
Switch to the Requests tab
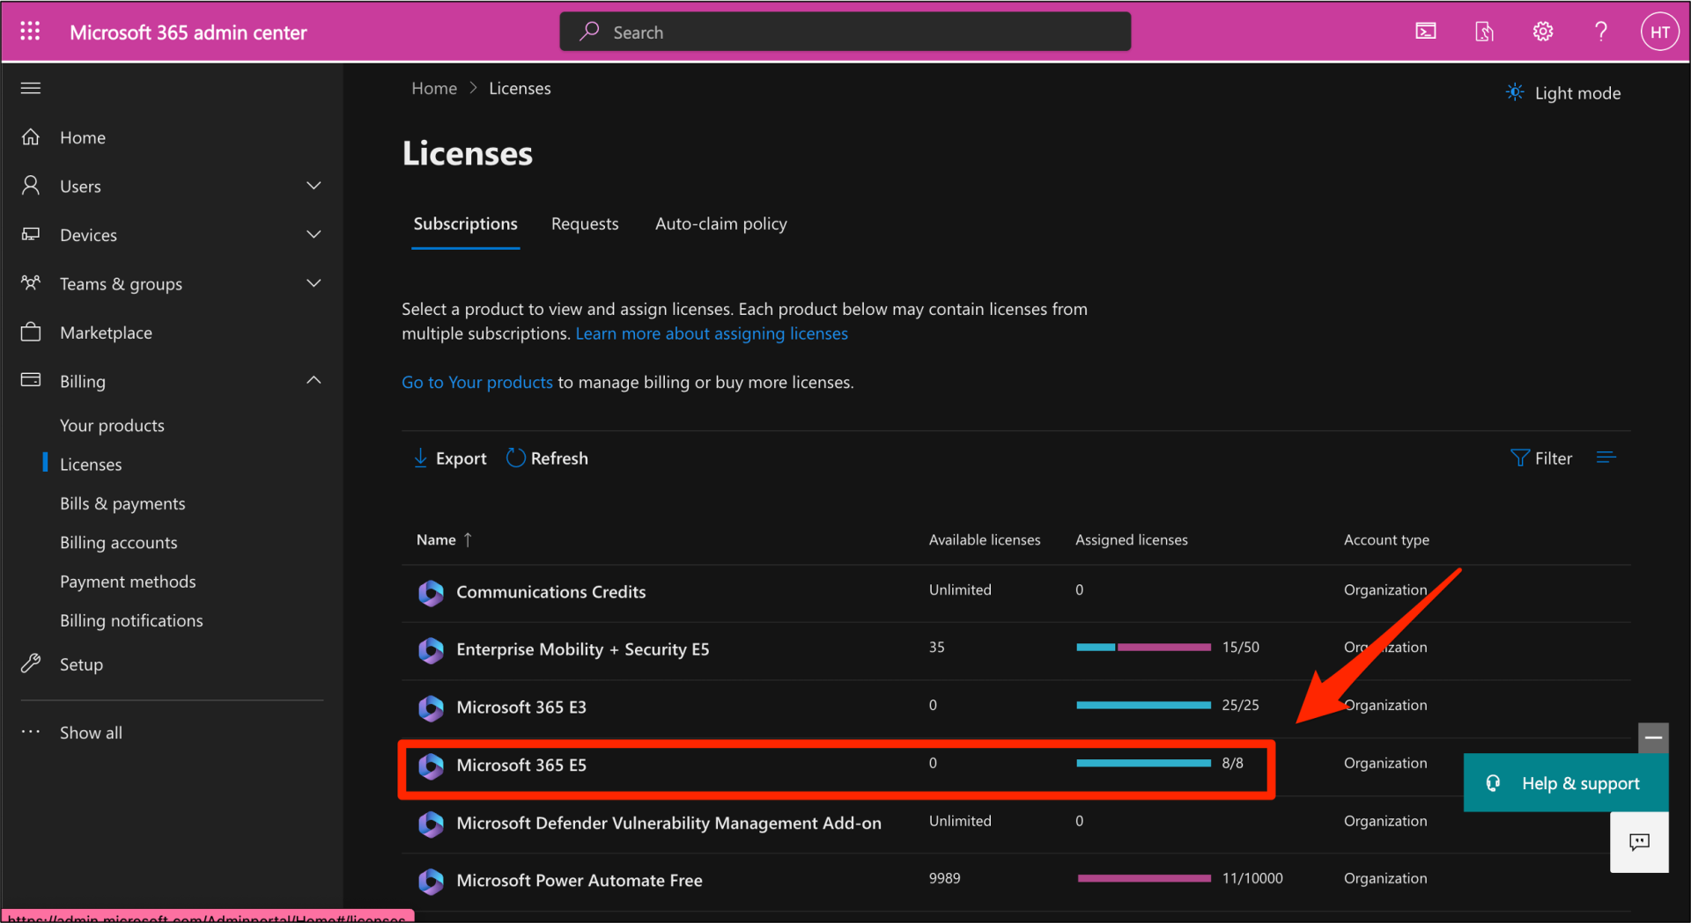(585, 223)
